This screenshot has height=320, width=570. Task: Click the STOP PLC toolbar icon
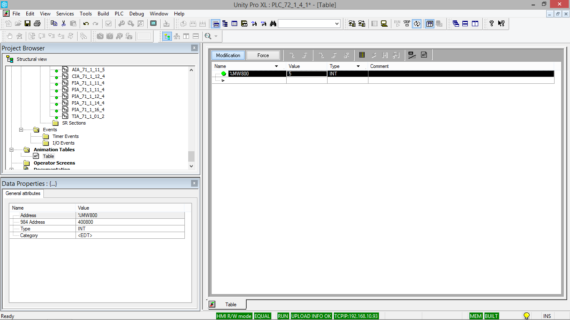click(406, 24)
